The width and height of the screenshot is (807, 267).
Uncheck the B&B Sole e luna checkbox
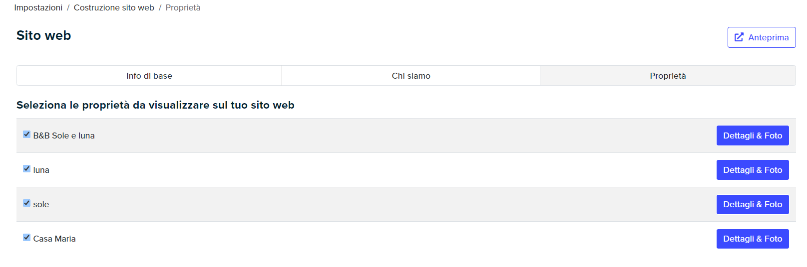click(x=27, y=134)
